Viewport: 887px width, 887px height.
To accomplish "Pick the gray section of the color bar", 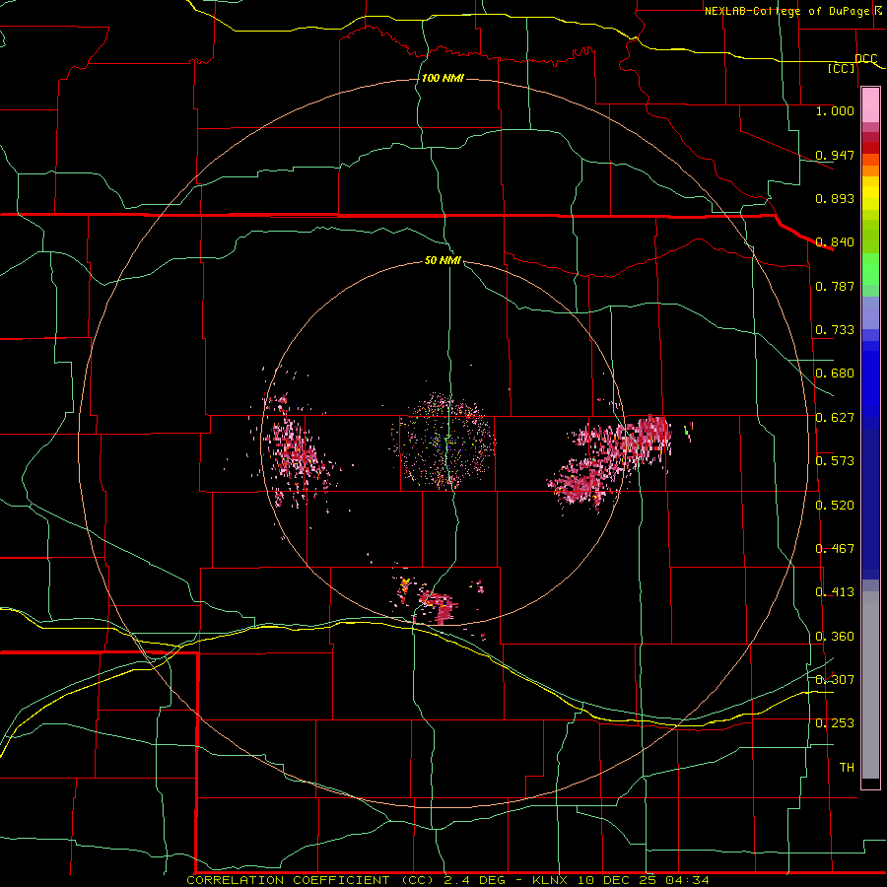I will click(870, 685).
